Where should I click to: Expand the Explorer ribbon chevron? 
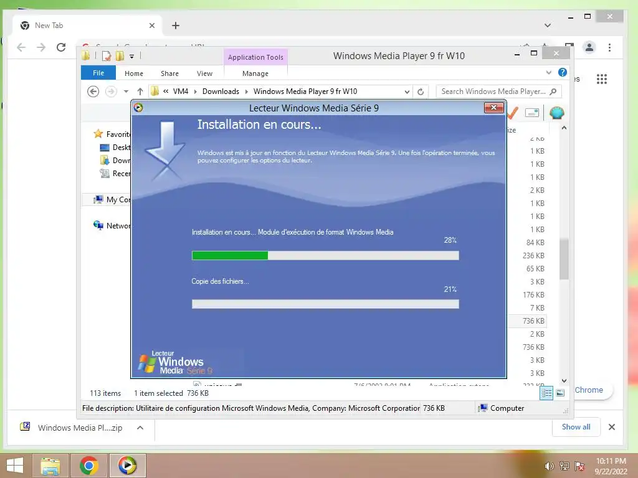click(x=548, y=72)
